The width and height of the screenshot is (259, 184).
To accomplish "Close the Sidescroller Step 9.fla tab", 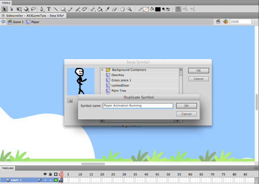I will pyautogui.click(x=3, y=16).
